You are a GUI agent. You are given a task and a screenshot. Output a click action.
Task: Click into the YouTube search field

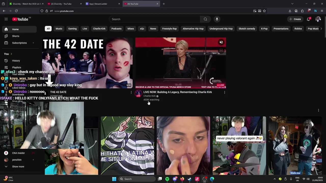tap(155, 19)
